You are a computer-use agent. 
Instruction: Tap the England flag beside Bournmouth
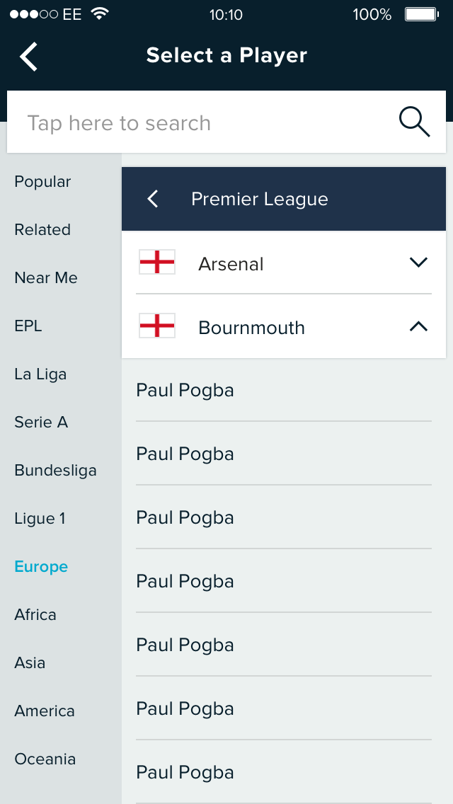click(157, 326)
